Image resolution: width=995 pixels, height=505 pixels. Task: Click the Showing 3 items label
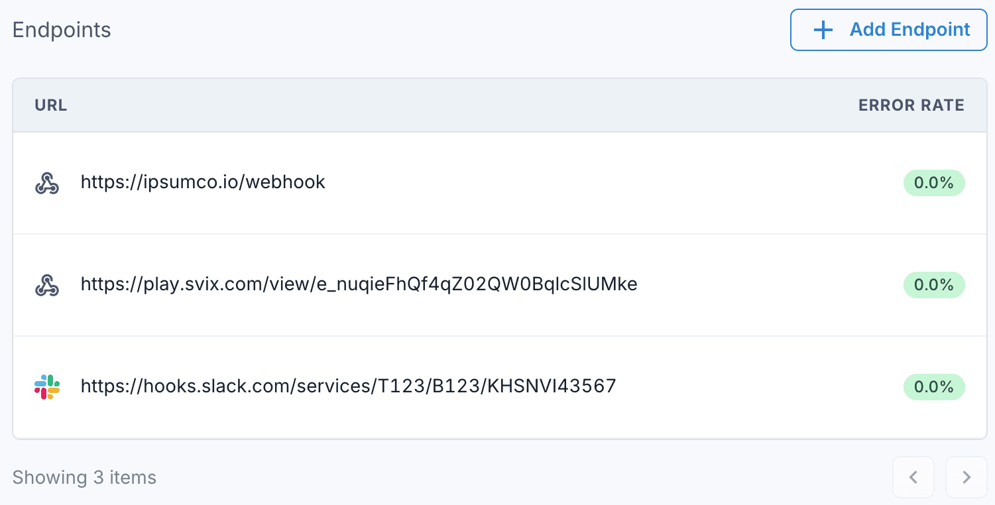point(84,477)
